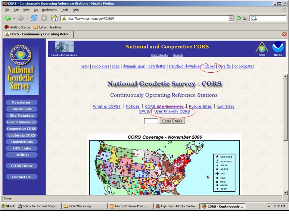Open the Tools menu

click(64, 10)
